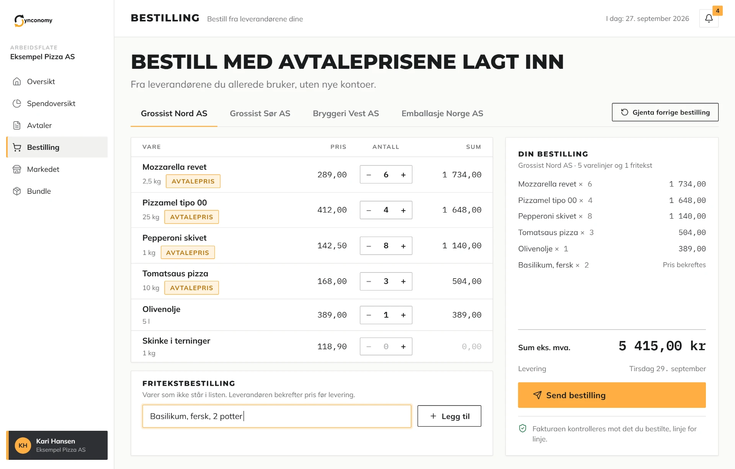Increase Pepperoni skivet quantity
735x469 pixels.
(403, 246)
